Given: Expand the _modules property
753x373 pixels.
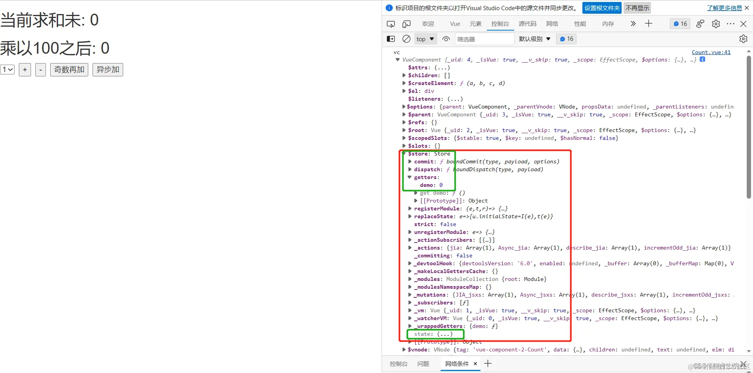Looking at the screenshot, I should click(410, 279).
